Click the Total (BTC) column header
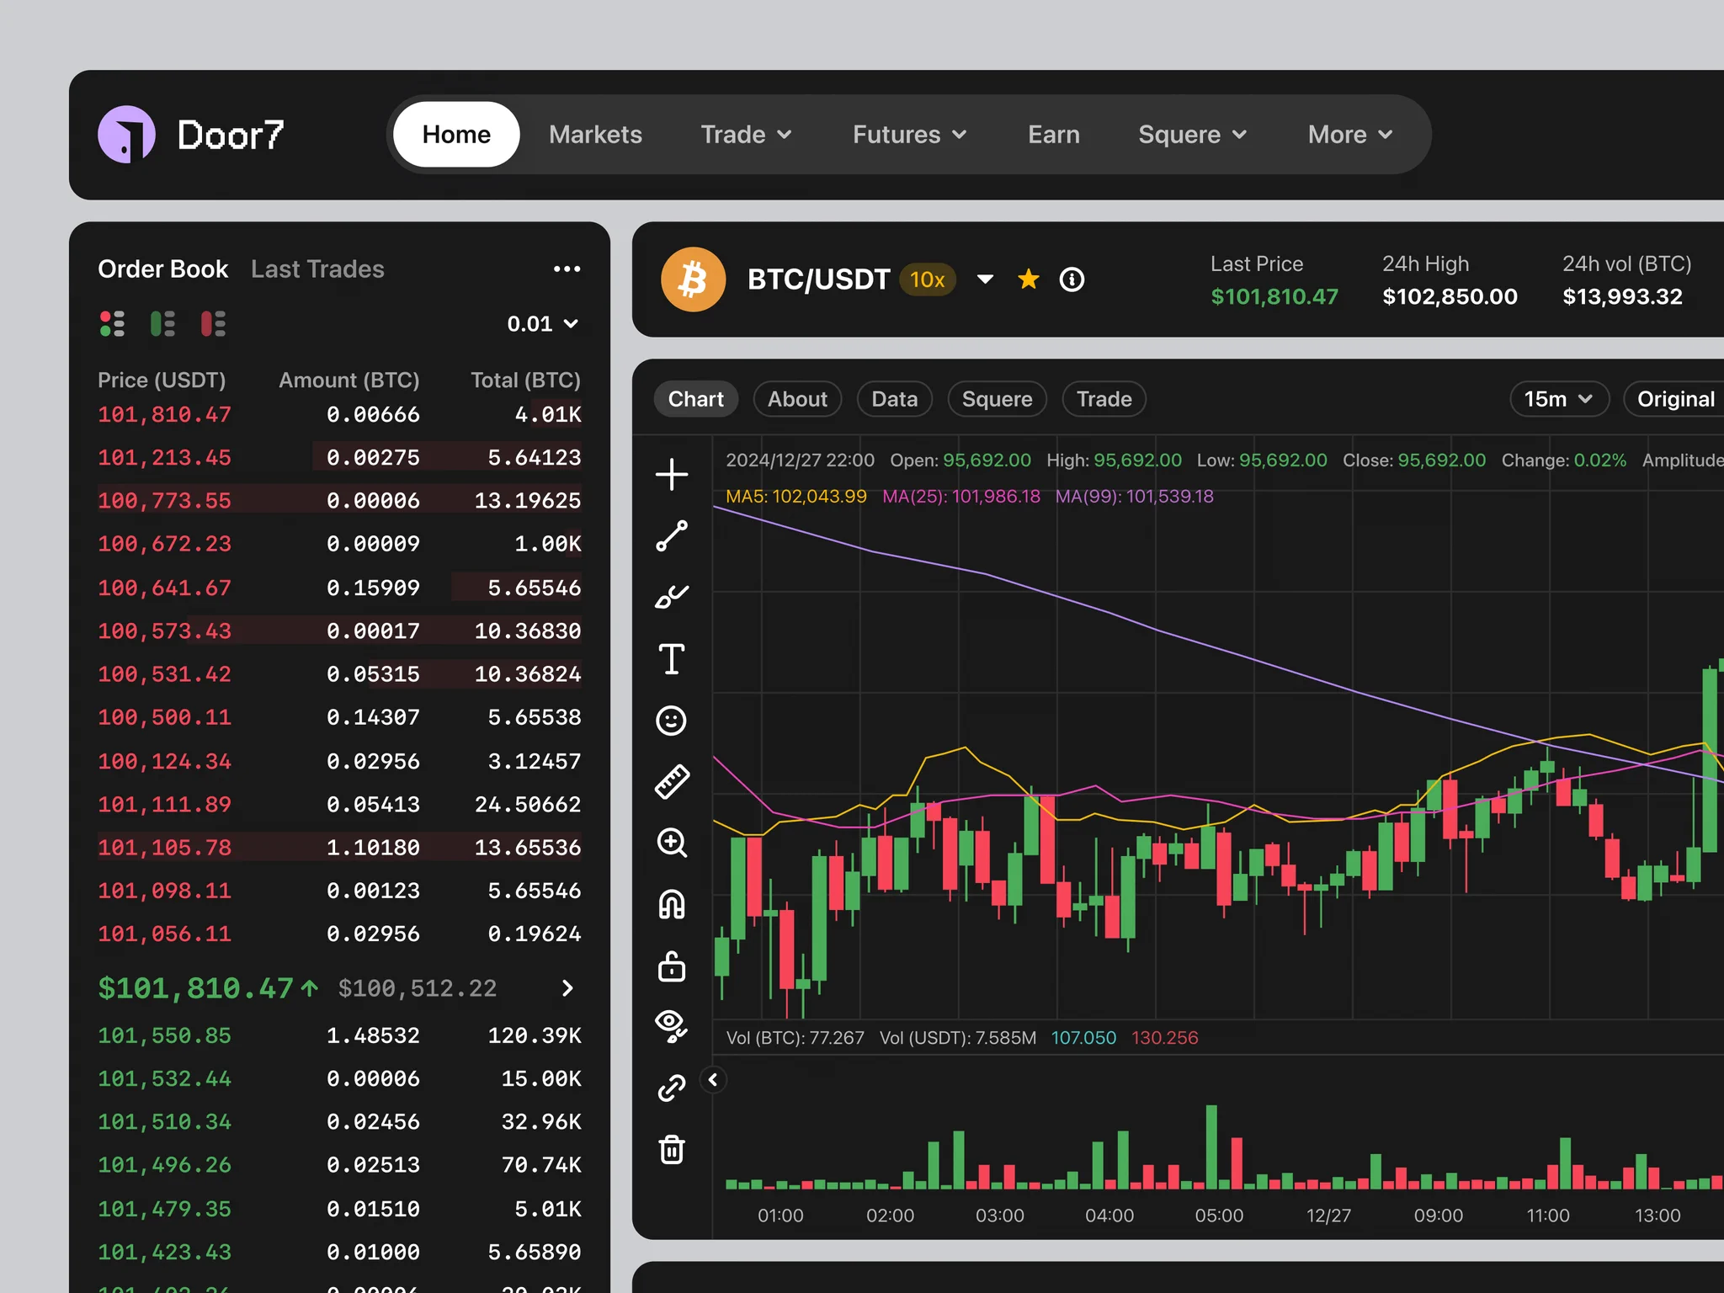 pyautogui.click(x=526, y=380)
